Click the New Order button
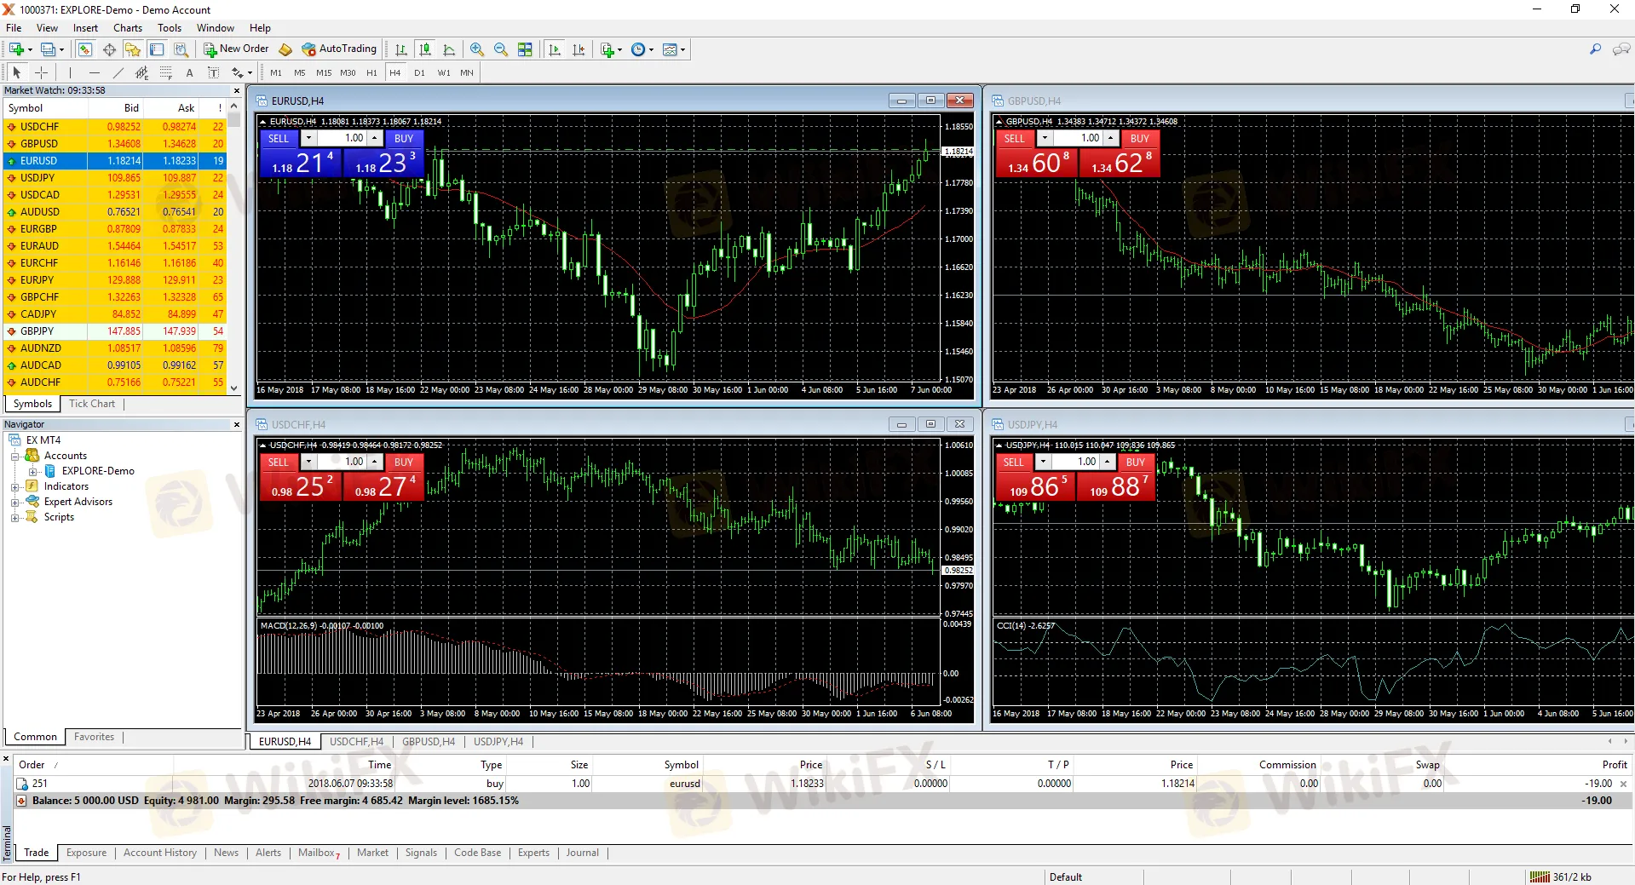Screen dimensions: 1635x885 coord(236,49)
